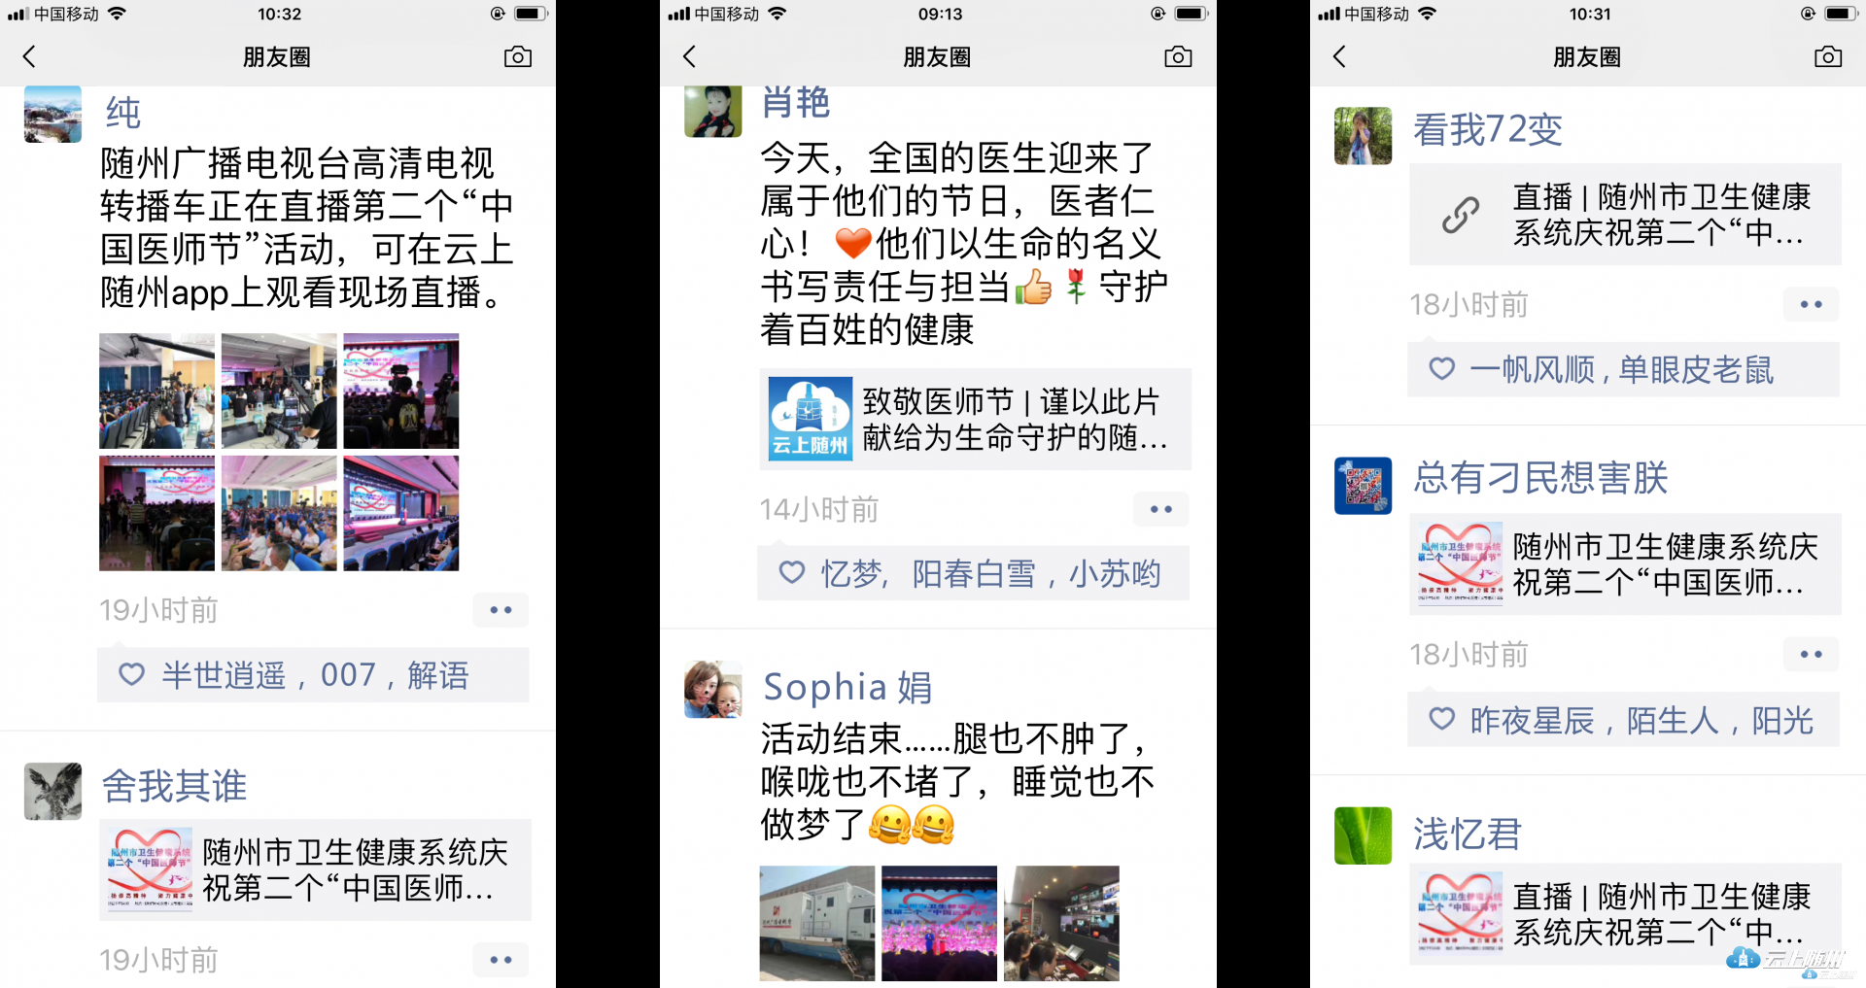
Task: Go back using arrow in 09:13 screen
Action: tap(690, 57)
